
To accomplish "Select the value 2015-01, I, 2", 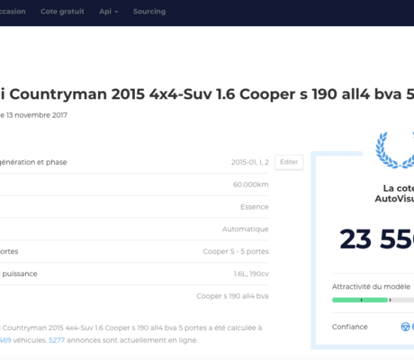I will click(x=250, y=162).
